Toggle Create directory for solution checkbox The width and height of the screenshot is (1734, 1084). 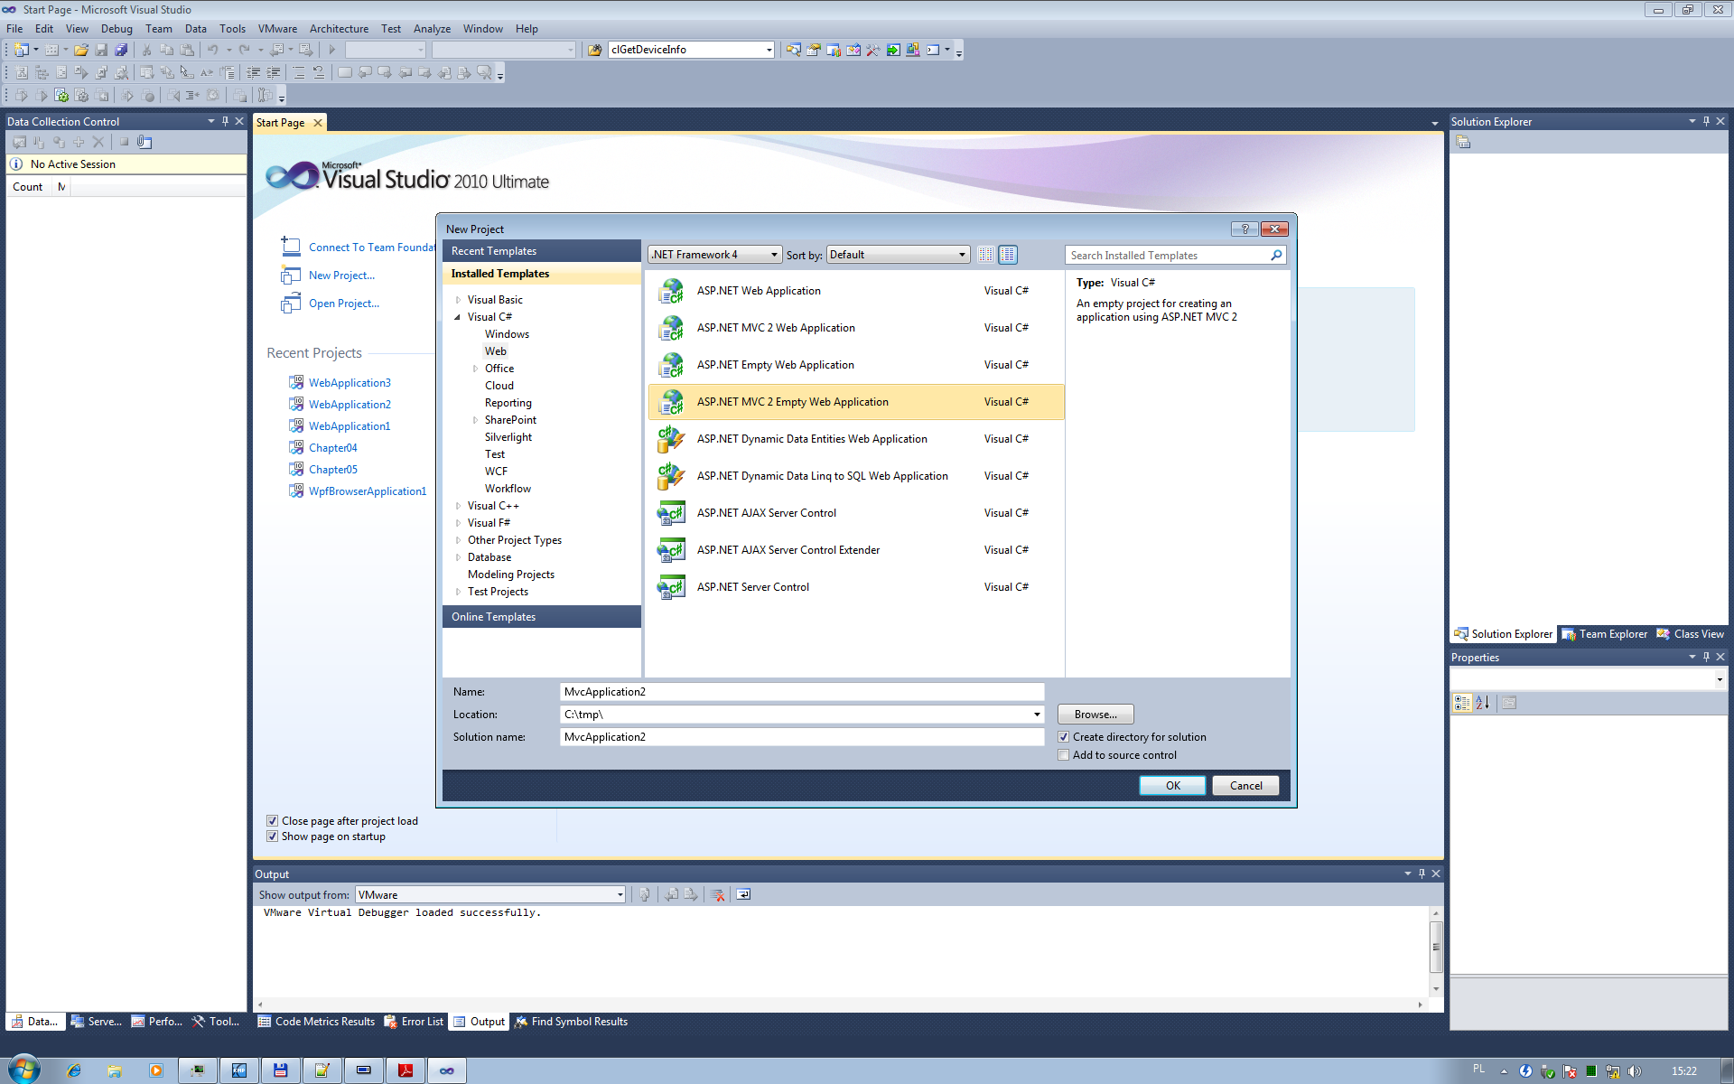point(1063,737)
